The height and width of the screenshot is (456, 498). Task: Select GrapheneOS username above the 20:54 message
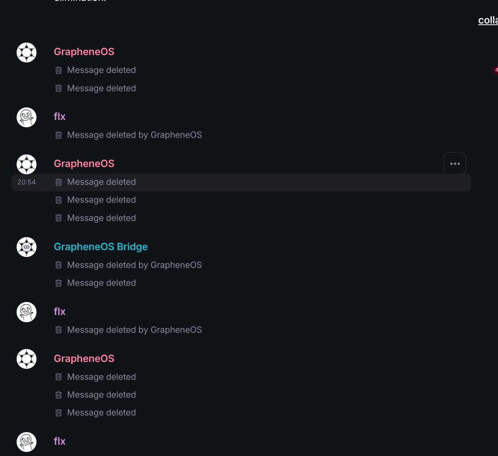tap(84, 164)
